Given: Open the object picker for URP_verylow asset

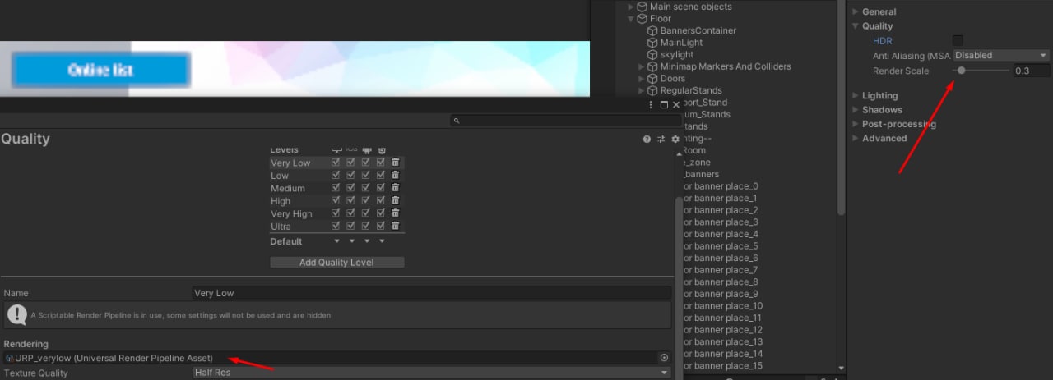Looking at the screenshot, I should tap(664, 358).
